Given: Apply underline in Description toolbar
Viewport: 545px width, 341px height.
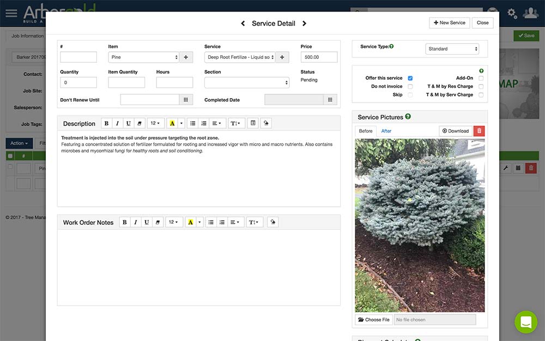Looking at the screenshot, I should click(129, 123).
